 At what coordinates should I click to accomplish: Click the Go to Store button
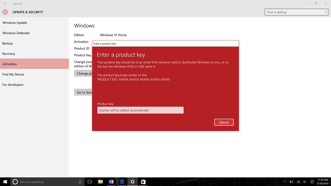click(x=83, y=92)
